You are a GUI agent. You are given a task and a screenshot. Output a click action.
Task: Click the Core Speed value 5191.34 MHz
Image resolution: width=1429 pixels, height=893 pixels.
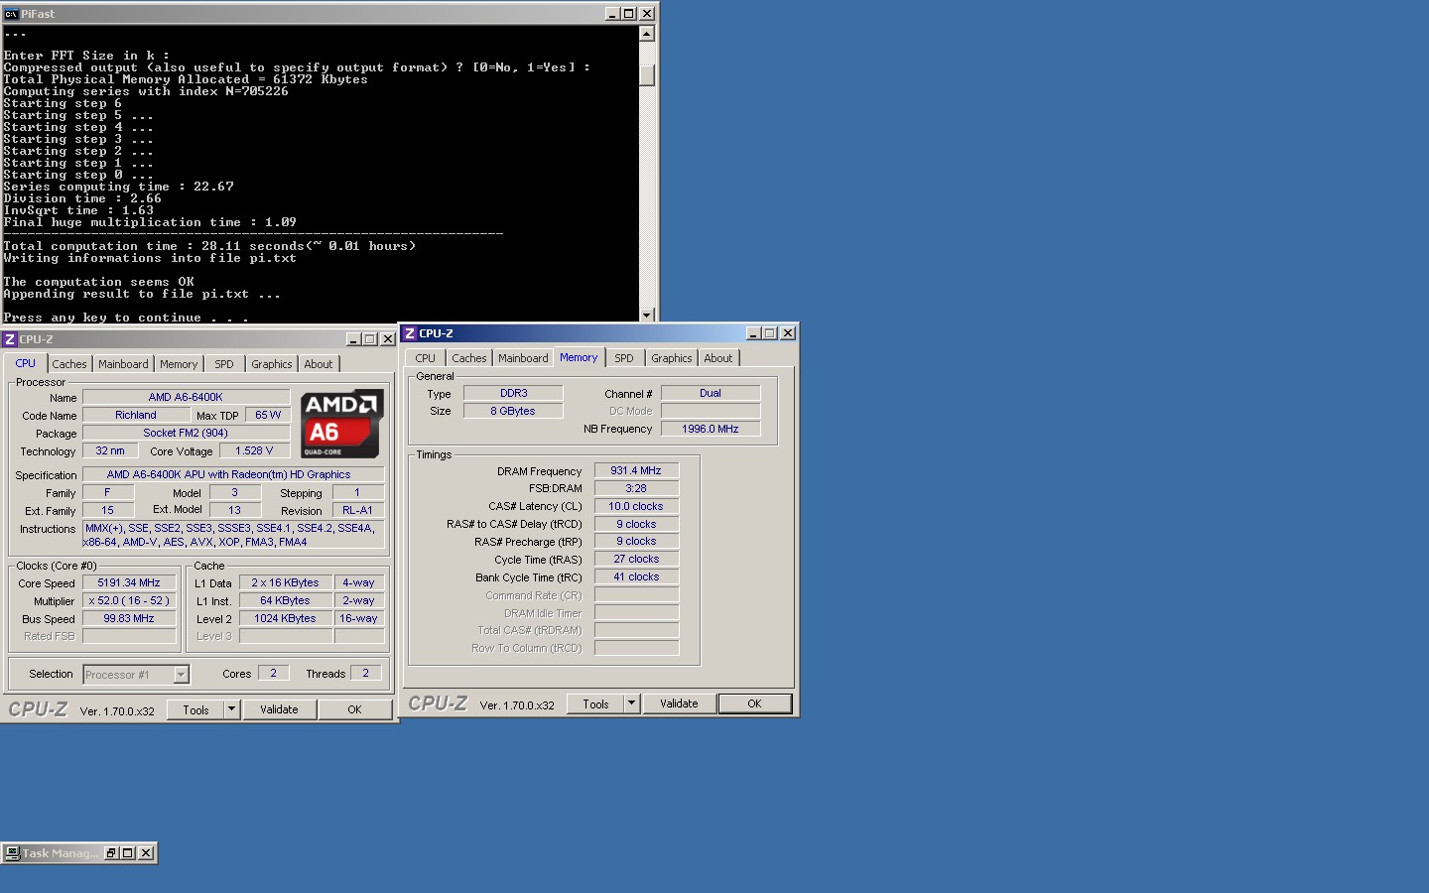(x=129, y=583)
